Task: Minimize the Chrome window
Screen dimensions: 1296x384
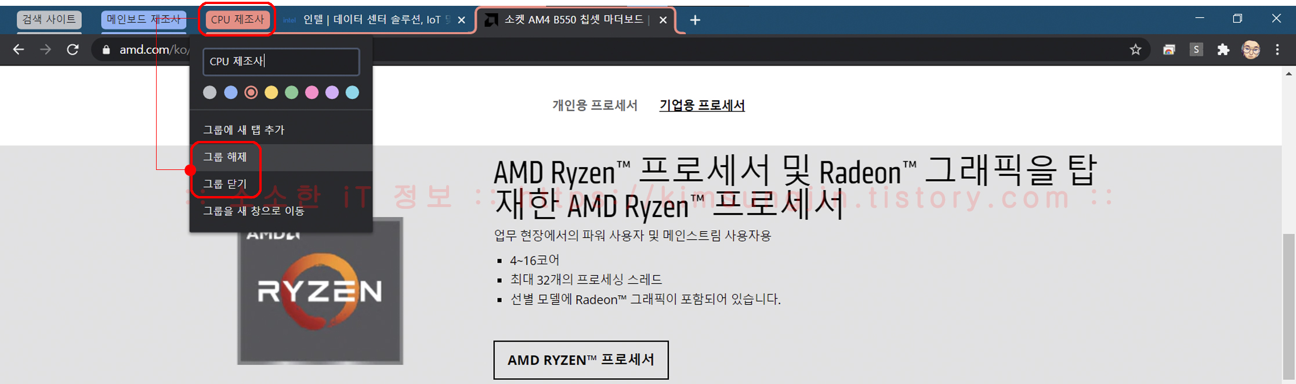Action: pyautogui.click(x=1200, y=18)
